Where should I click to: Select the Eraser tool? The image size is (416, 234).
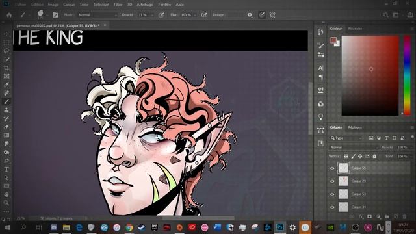(x=6, y=127)
